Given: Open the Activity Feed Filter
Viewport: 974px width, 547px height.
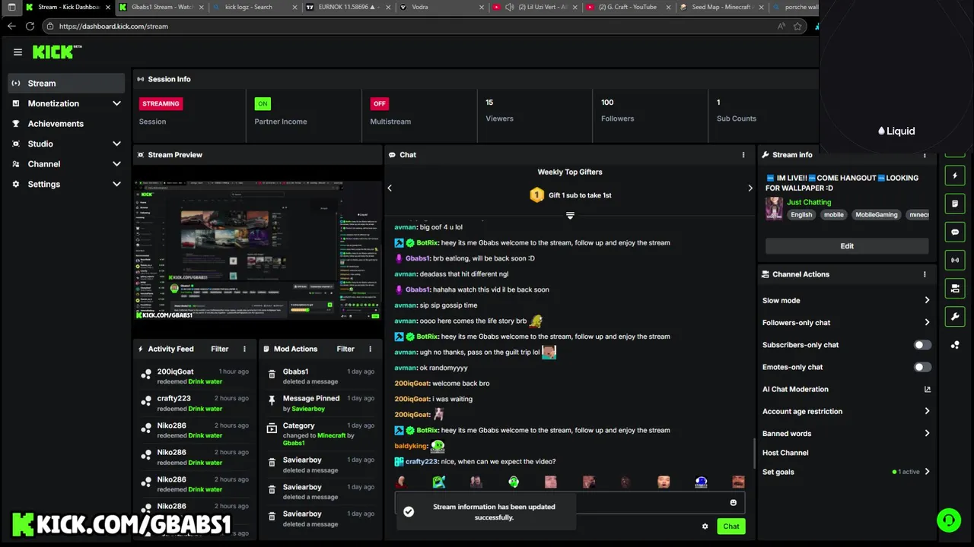Looking at the screenshot, I should (x=220, y=349).
